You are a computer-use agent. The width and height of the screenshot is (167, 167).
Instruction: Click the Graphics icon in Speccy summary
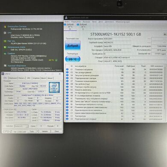tap(5, 54)
